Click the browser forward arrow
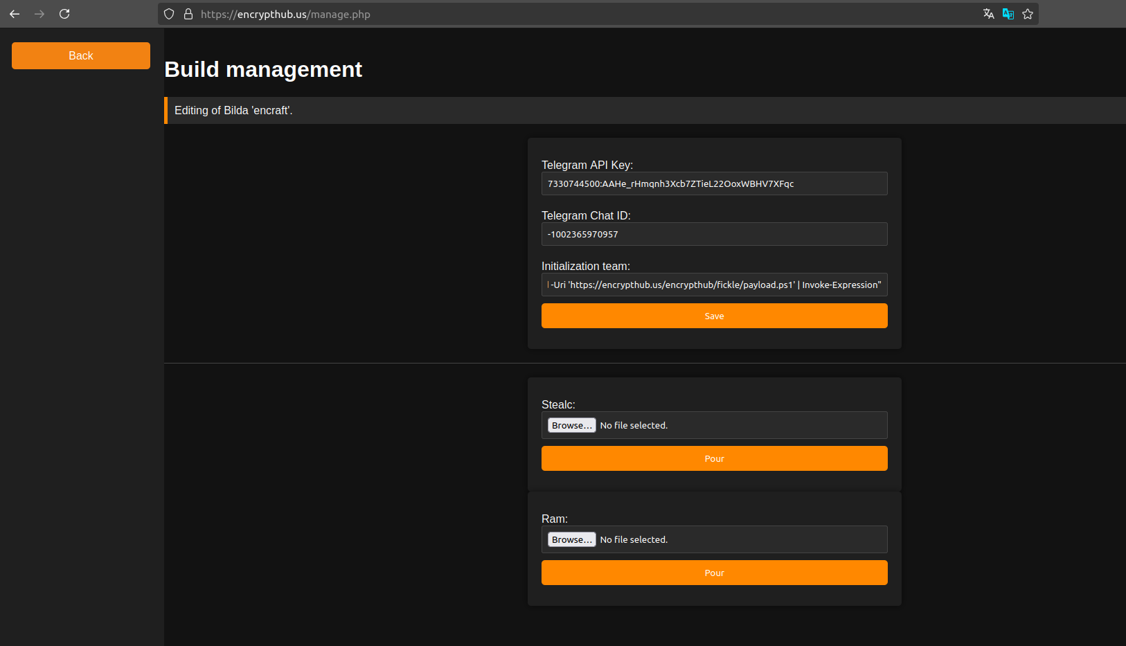Screen dimensions: 1126x646 pos(39,13)
